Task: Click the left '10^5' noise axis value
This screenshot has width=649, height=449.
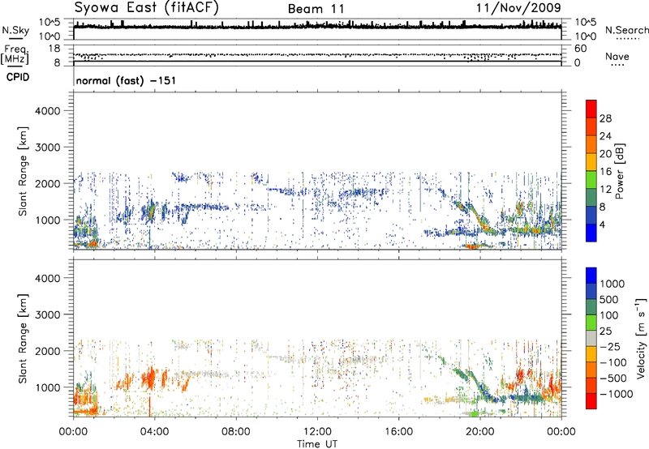Action: tap(49, 22)
